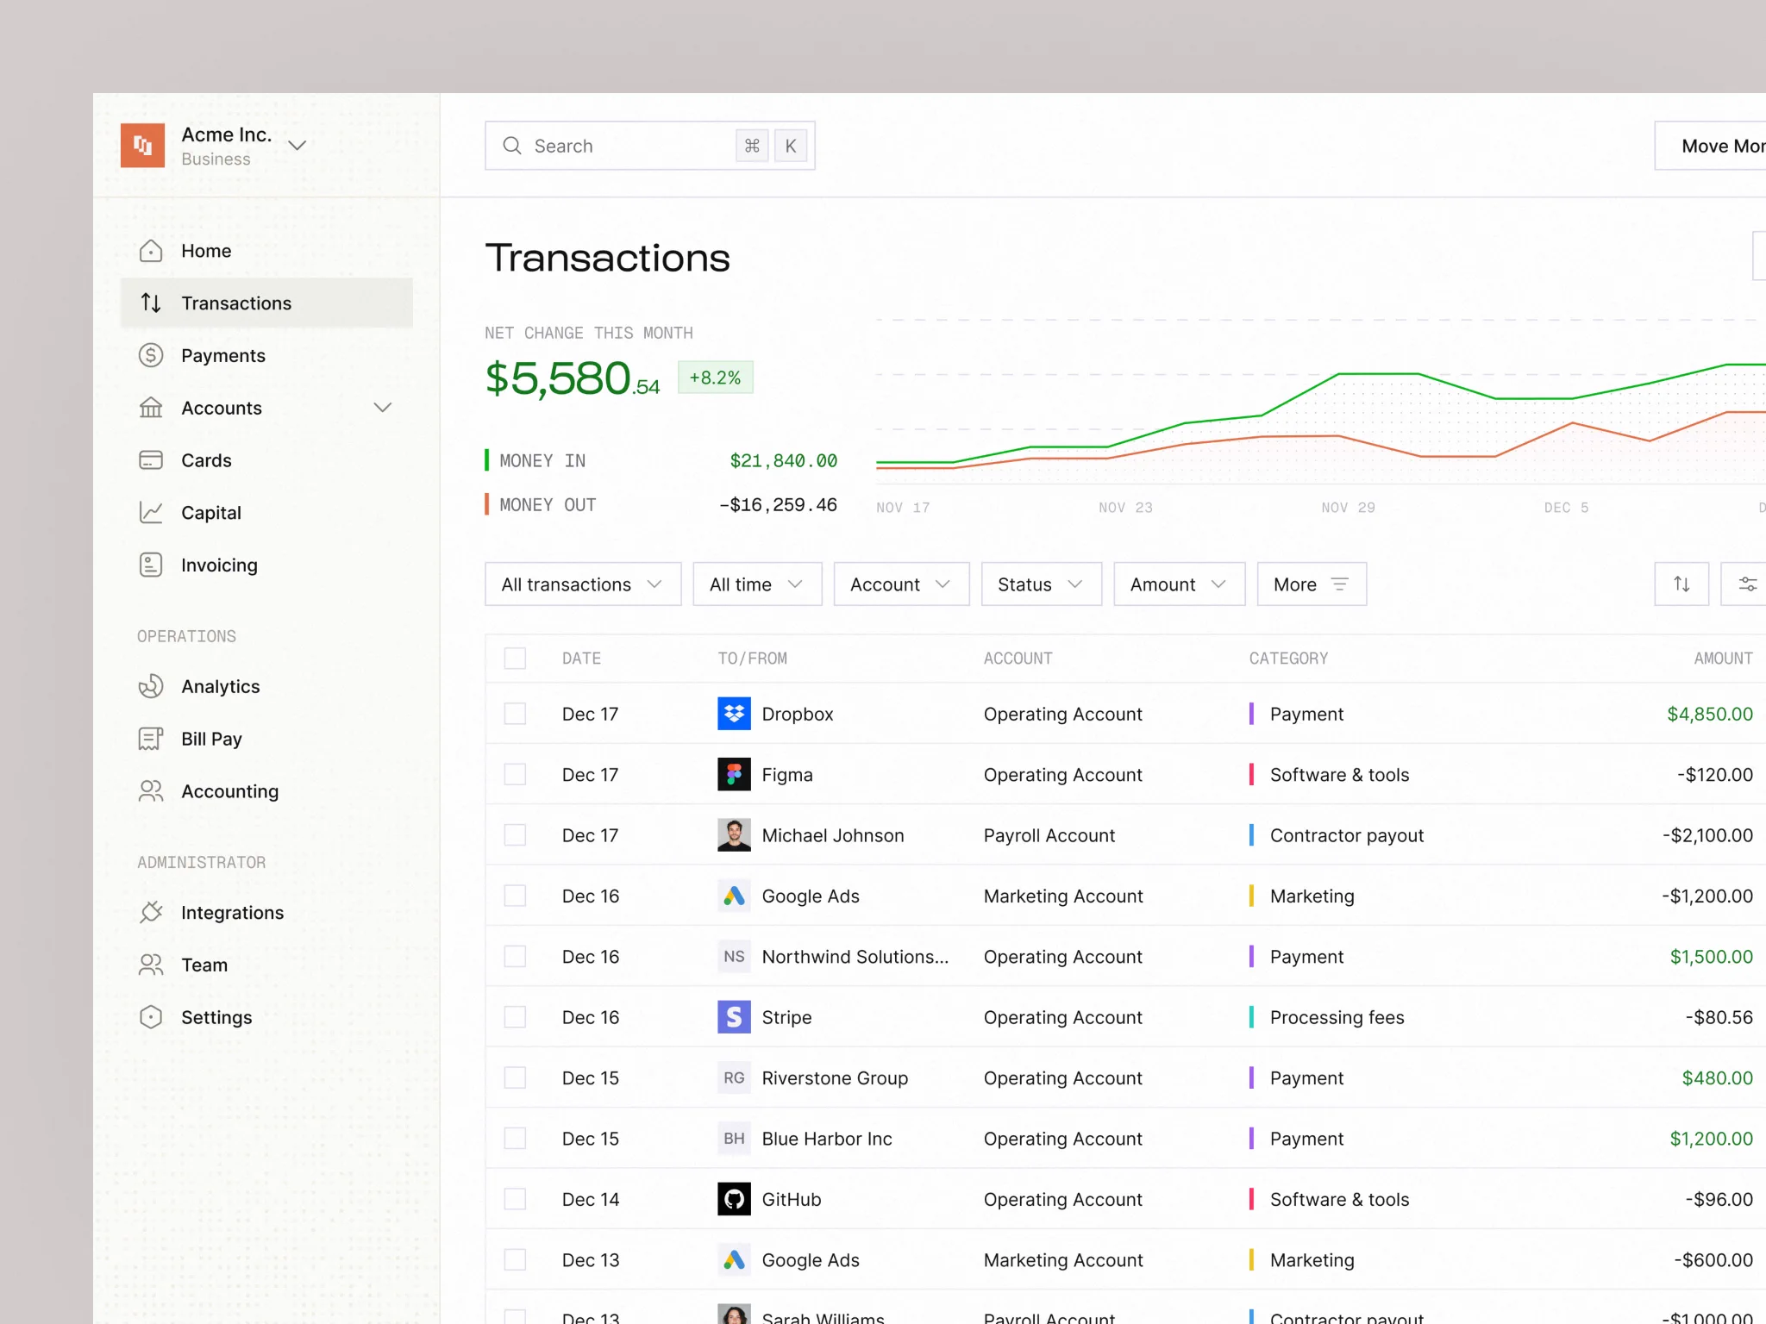Click the sort arrows button beside the filters
This screenshot has height=1324, width=1766.
pos(1681,584)
